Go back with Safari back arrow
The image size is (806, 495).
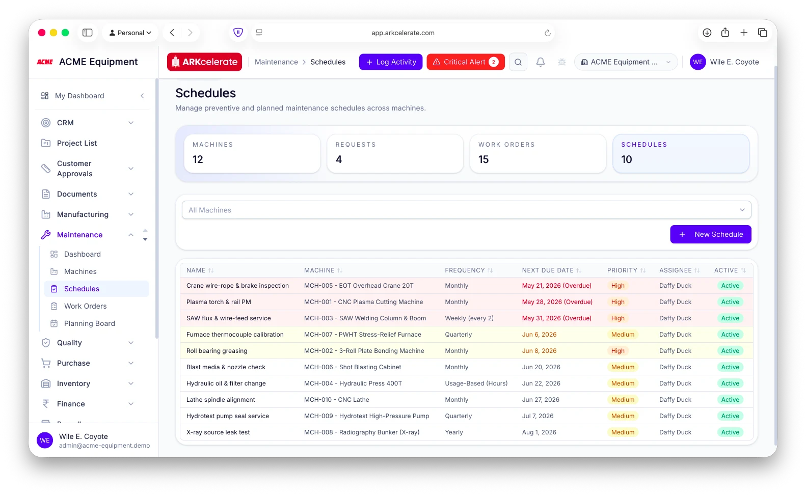pos(172,33)
